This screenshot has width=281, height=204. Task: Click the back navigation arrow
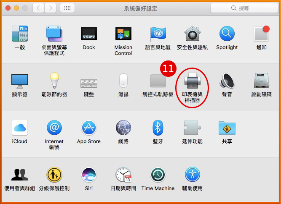tap(38, 8)
